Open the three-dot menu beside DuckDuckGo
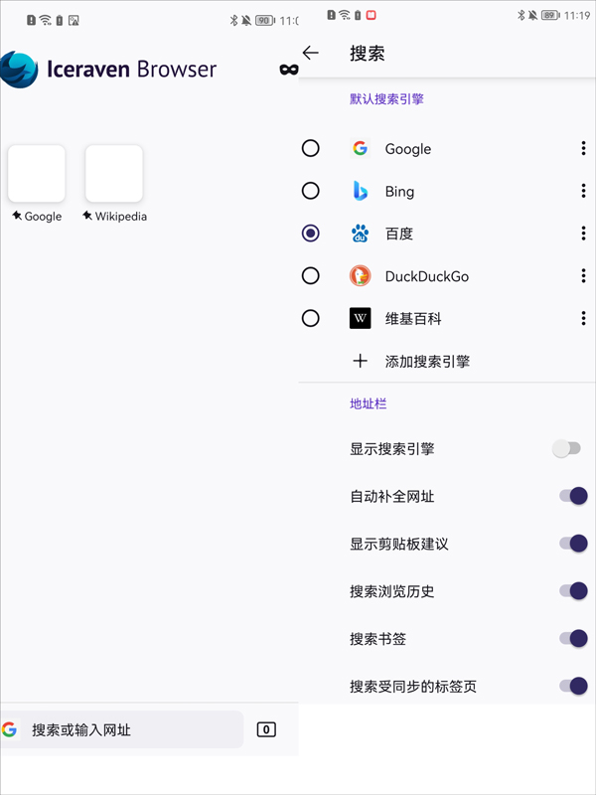The width and height of the screenshot is (596, 795). (x=583, y=276)
